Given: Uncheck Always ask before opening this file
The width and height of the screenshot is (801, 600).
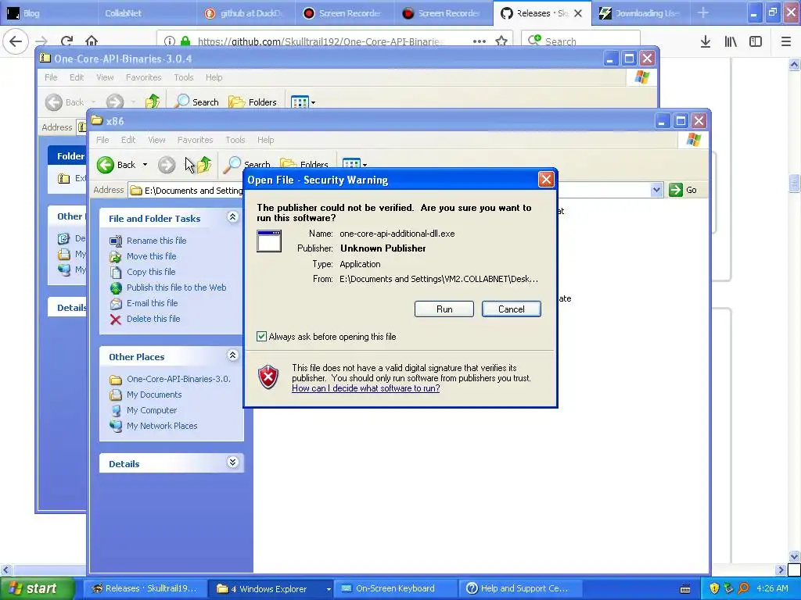Looking at the screenshot, I should tap(261, 337).
